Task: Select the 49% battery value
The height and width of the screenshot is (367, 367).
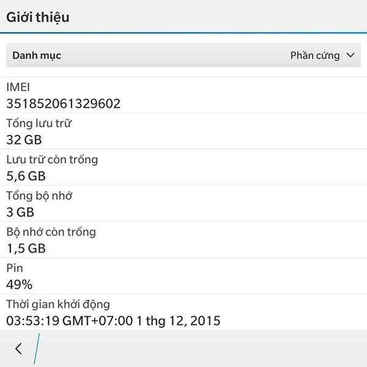Action: (19, 284)
